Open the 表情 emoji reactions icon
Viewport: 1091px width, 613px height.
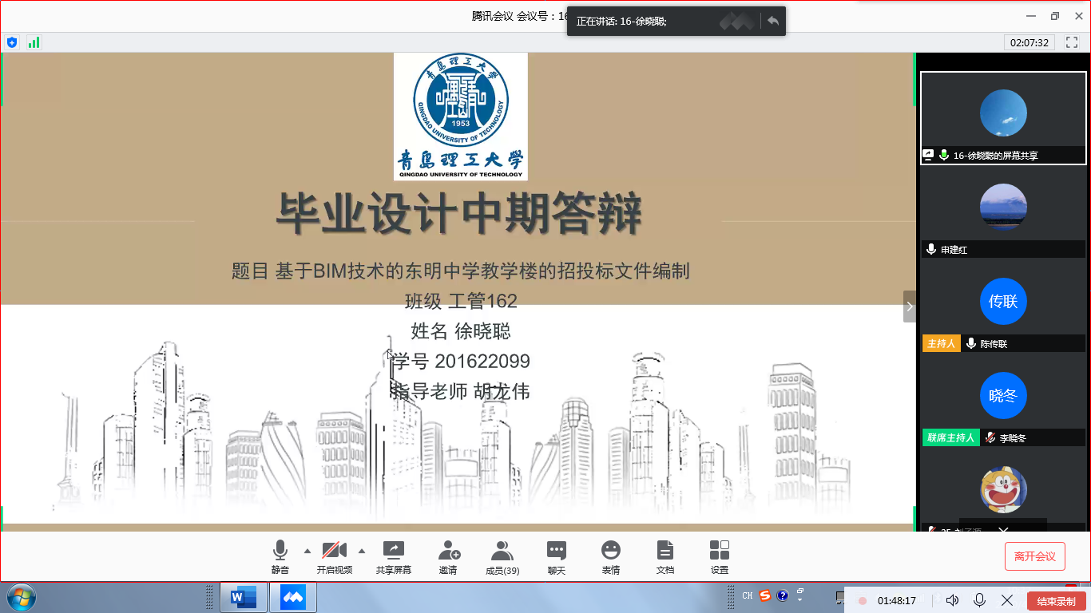click(611, 556)
